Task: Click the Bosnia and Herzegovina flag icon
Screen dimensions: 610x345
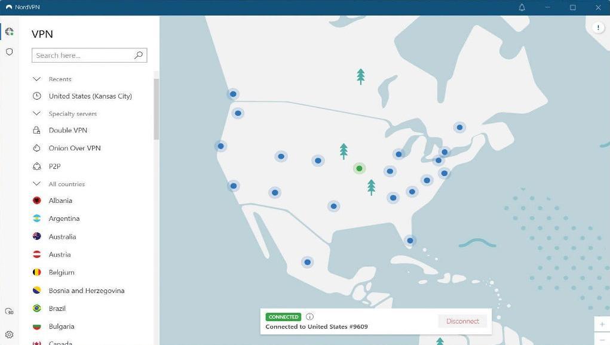Action: click(37, 290)
